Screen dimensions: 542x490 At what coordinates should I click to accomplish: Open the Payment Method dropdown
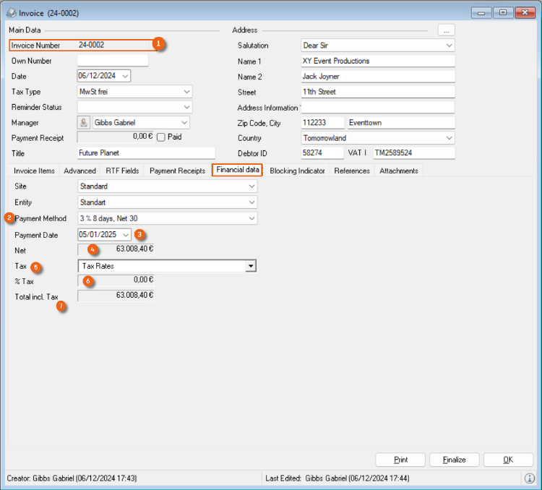coord(252,218)
